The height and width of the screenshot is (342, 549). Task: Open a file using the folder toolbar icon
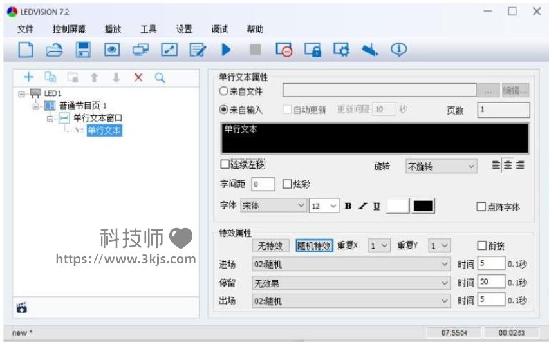click(54, 50)
